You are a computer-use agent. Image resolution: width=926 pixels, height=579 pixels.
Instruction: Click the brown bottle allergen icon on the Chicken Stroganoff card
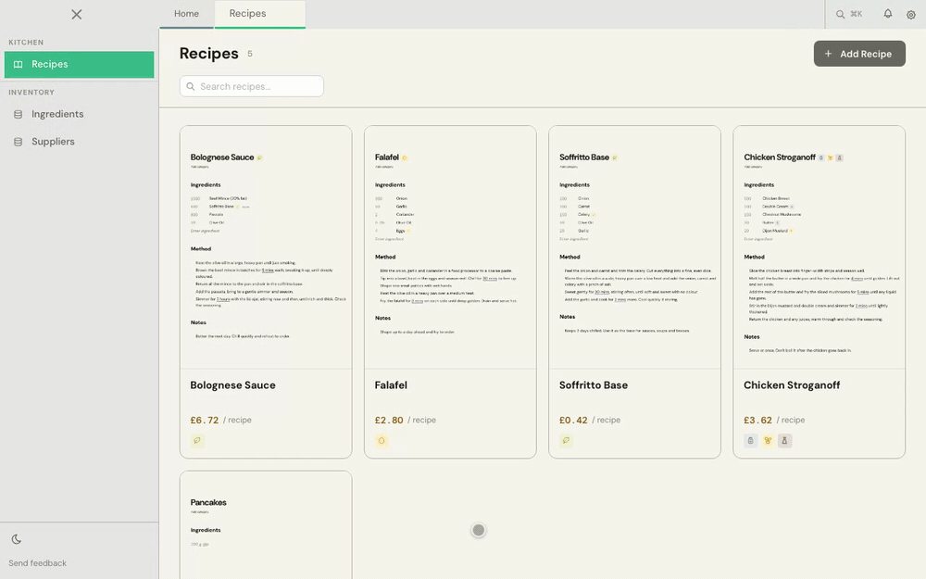pyautogui.click(x=785, y=441)
